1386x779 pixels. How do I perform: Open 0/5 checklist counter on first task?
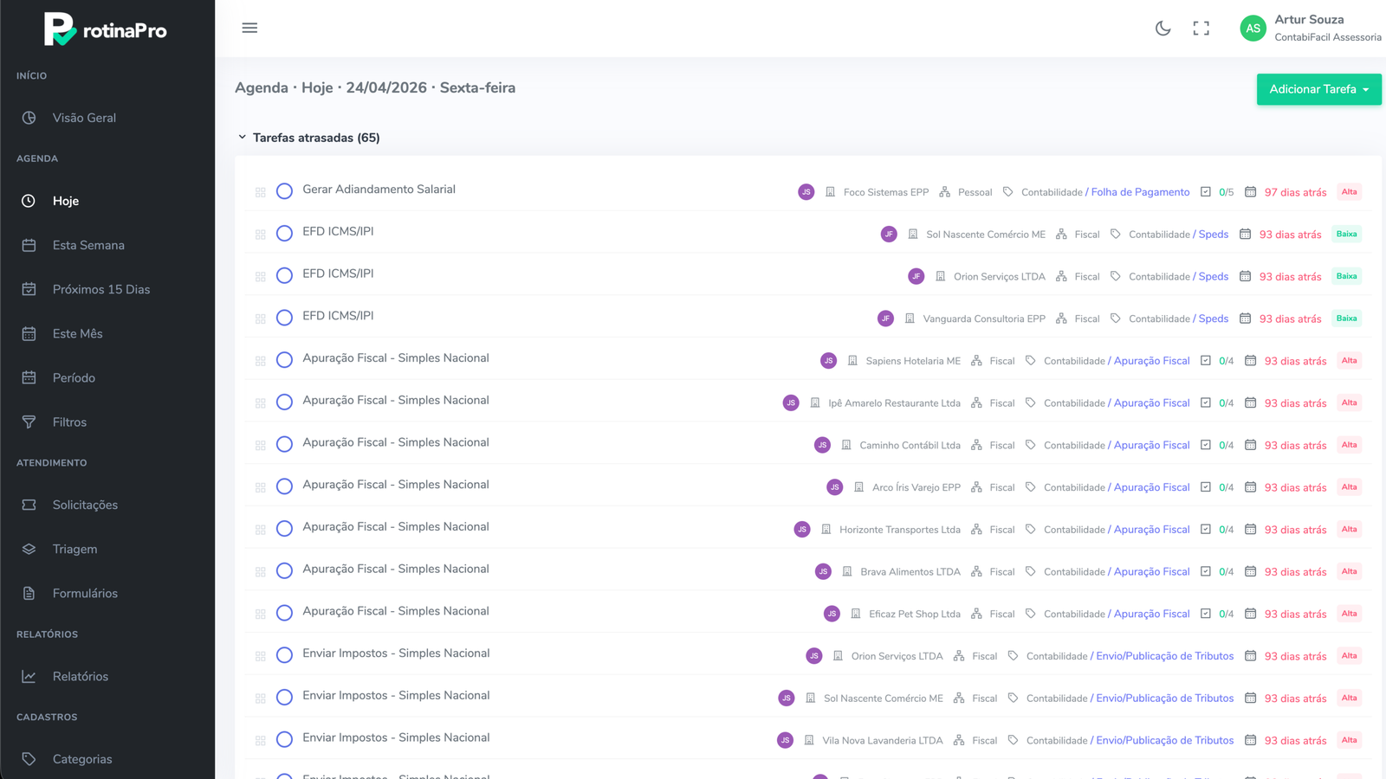pyautogui.click(x=1226, y=192)
